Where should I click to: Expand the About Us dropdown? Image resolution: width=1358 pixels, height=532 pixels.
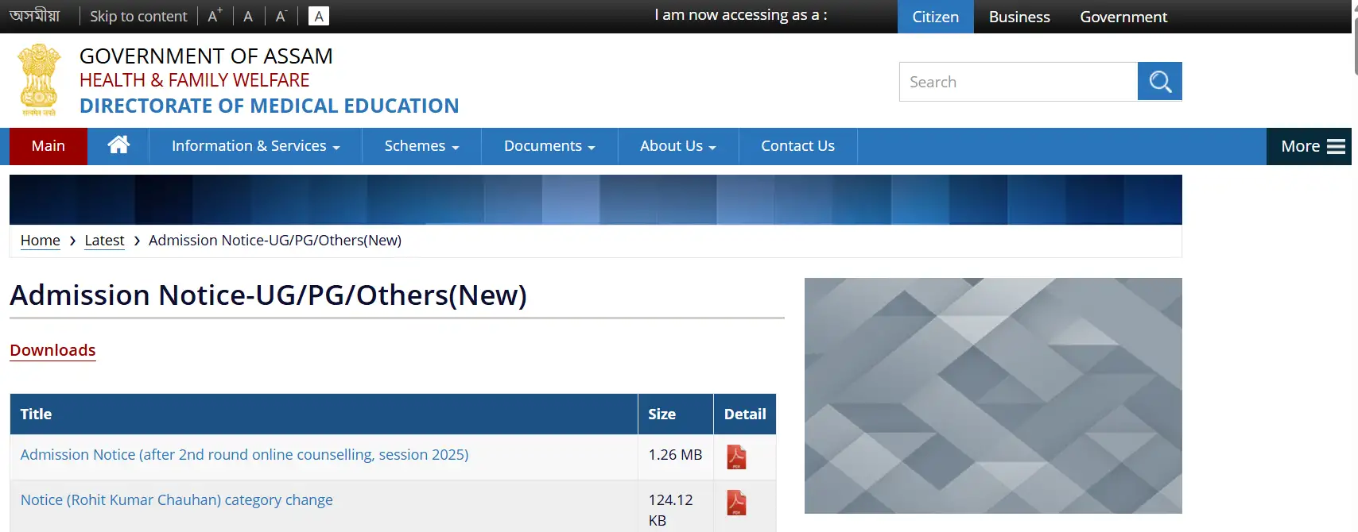tap(678, 146)
